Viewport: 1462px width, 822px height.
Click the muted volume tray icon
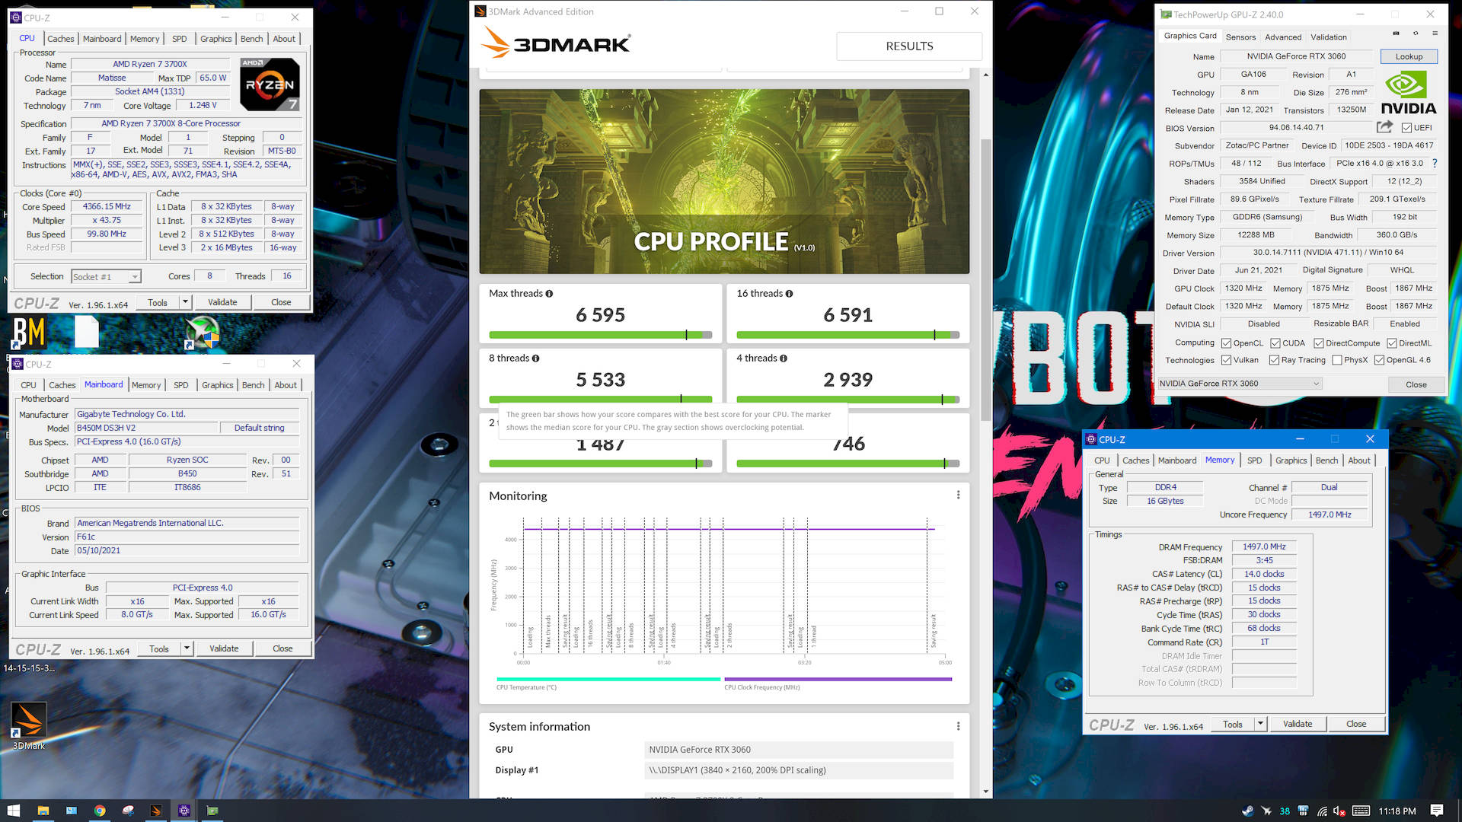pyautogui.click(x=1340, y=811)
